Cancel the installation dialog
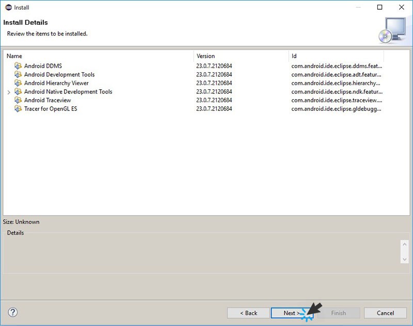The height and width of the screenshot is (326, 413). point(385,313)
